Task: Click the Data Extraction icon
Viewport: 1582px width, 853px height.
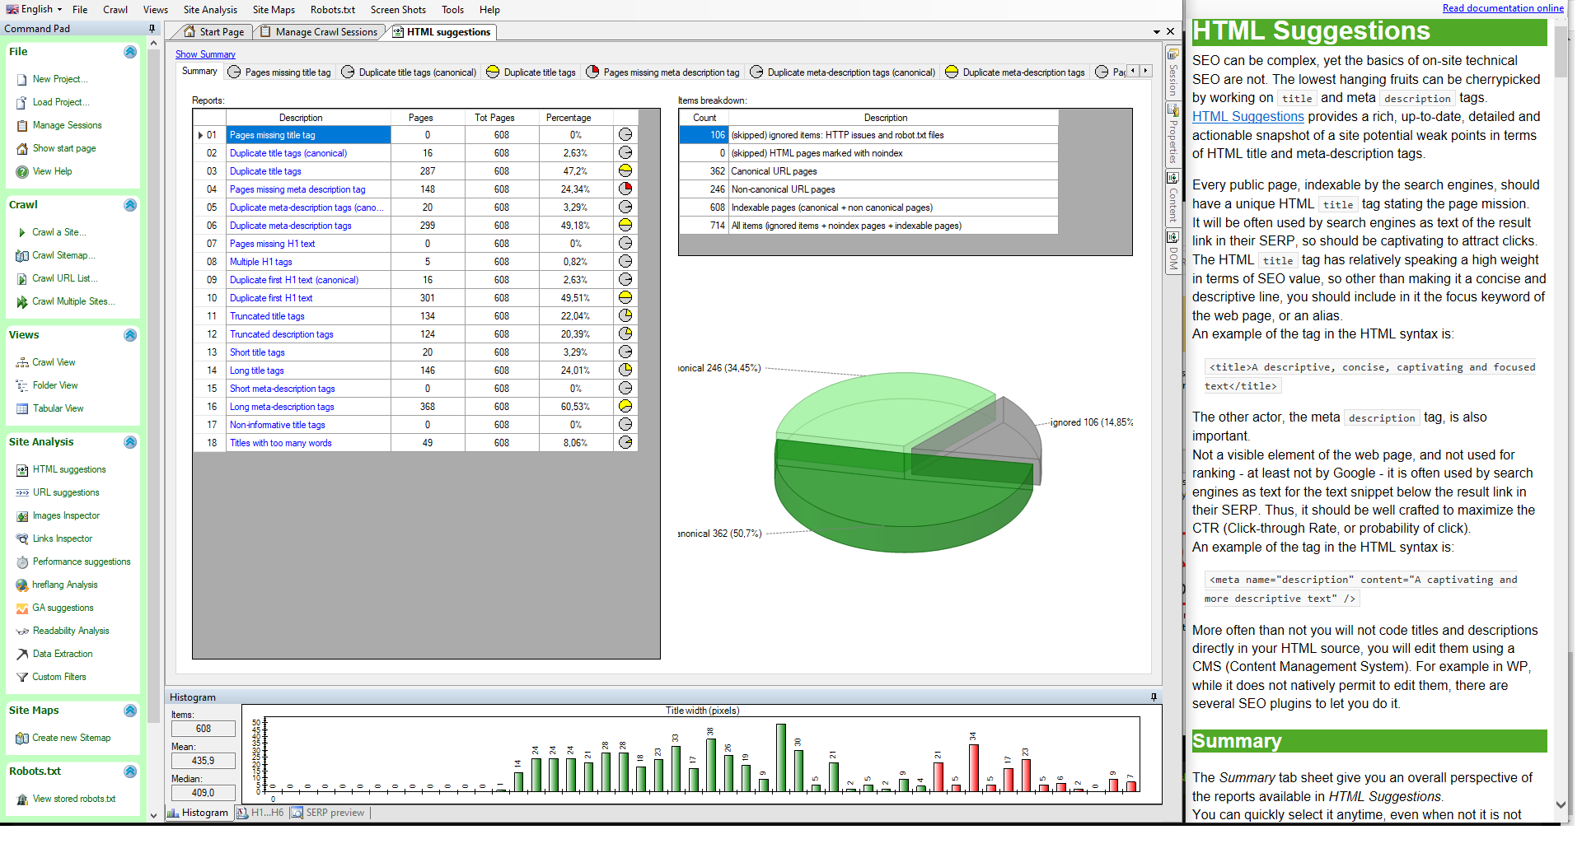Action: point(22,655)
